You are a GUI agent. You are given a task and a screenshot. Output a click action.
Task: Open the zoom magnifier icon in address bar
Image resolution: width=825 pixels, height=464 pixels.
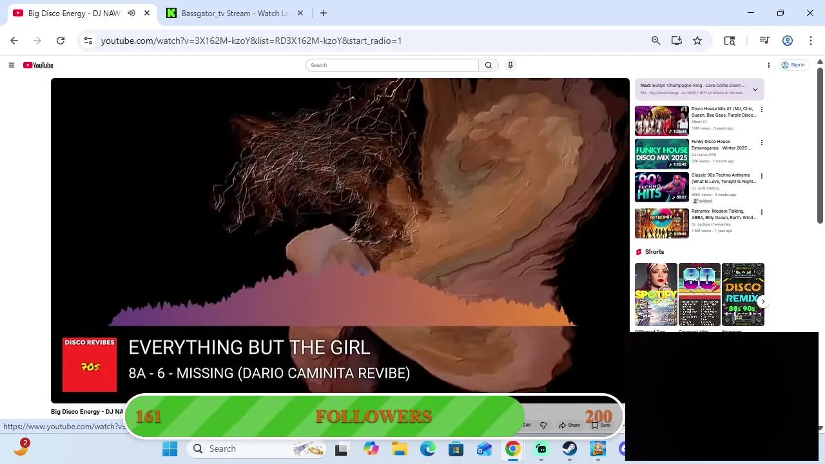tap(655, 41)
